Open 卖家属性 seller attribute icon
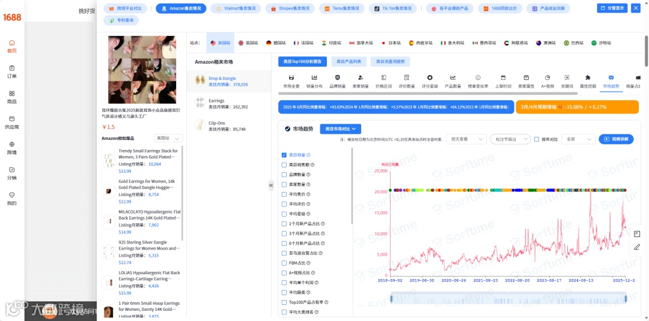This screenshot has width=649, height=321. [x=526, y=77]
